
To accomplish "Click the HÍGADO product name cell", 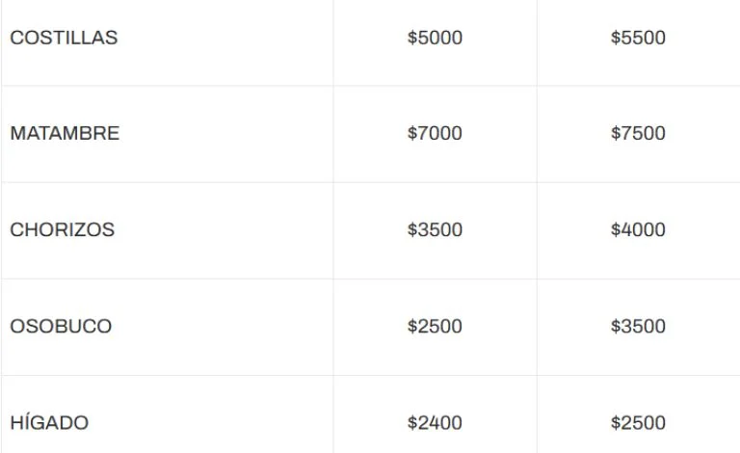I will coord(49,422).
